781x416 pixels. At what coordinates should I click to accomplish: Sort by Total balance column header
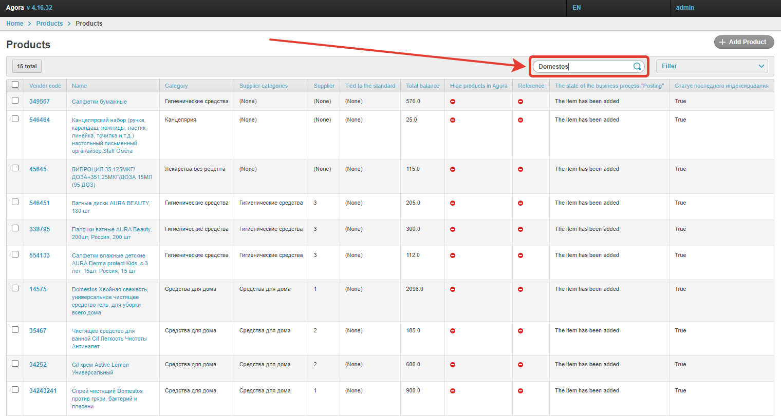422,86
